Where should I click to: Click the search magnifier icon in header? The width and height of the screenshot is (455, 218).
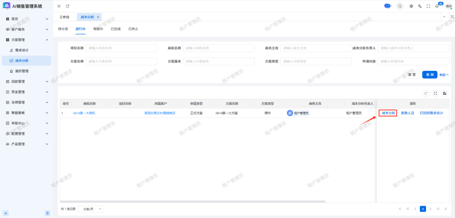point(400,6)
